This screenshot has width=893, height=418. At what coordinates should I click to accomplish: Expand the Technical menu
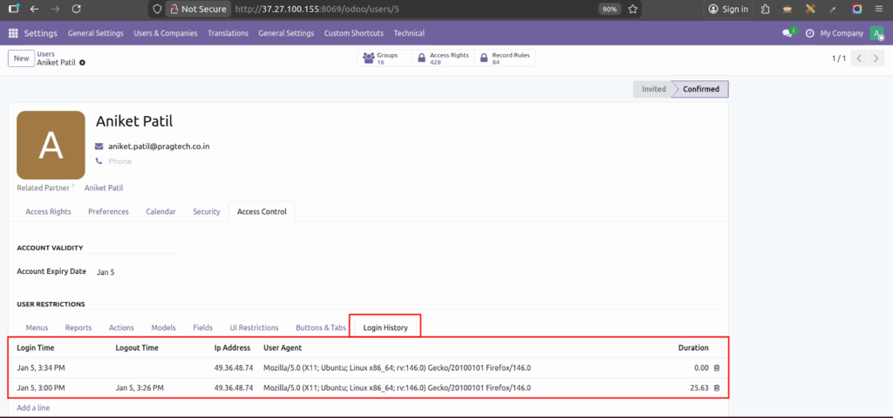click(409, 33)
